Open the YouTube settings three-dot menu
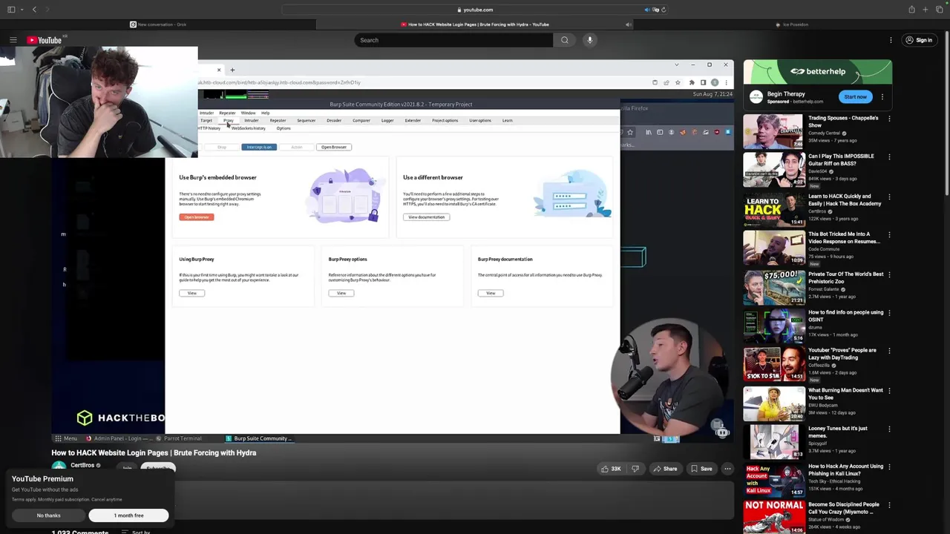950x534 pixels. point(891,40)
